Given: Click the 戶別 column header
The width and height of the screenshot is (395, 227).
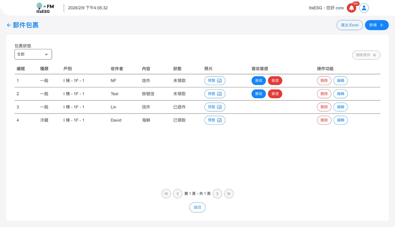Looking at the screenshot, I should tap(68, 69).
